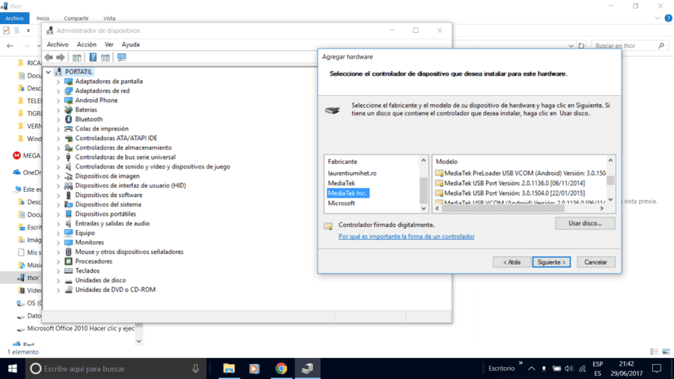Switch to the Compartir ribbon tab in Explorer
The width and height of the screenshot is (674, 379).
click(76, 18)
